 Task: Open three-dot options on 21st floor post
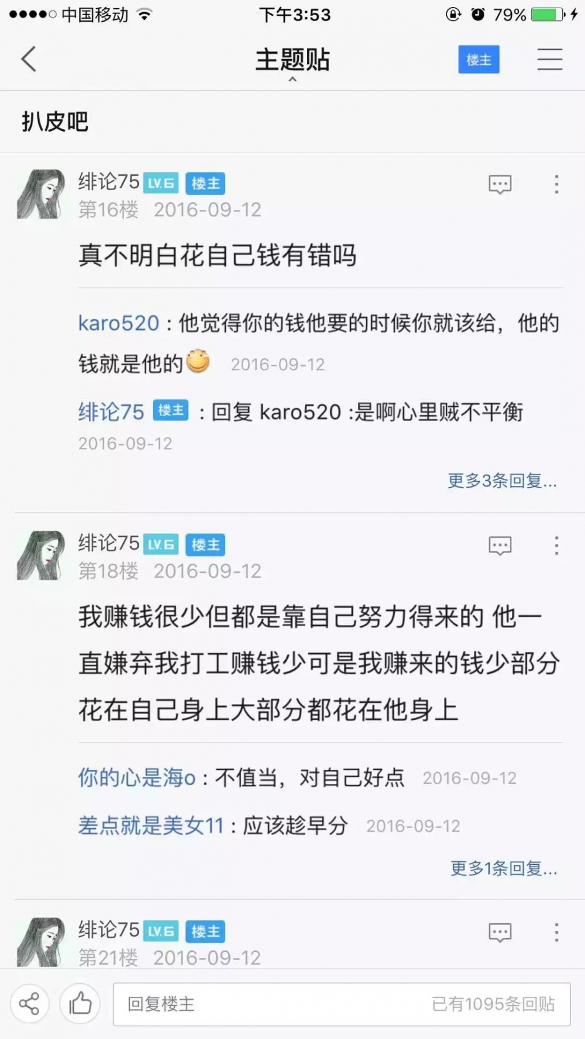(x=556, y=933)
